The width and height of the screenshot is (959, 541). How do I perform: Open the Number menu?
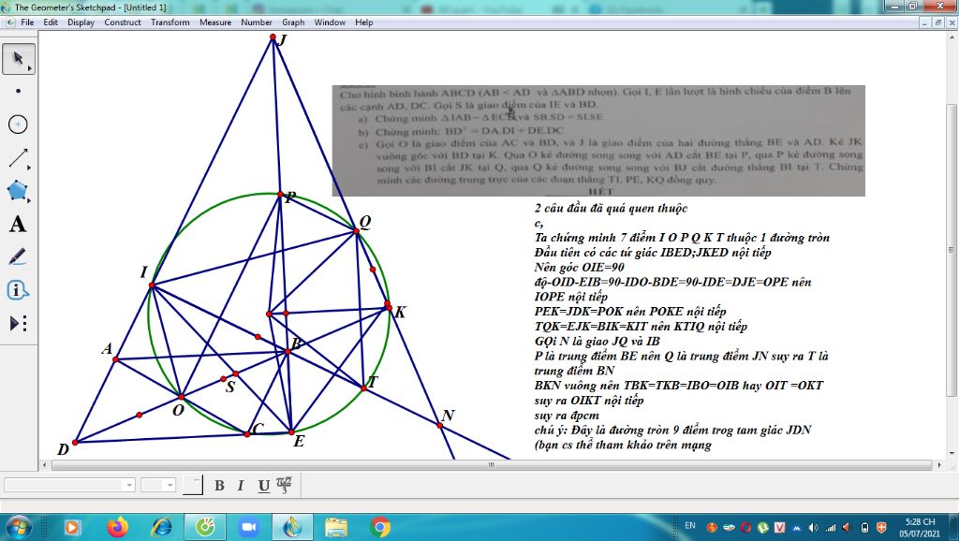[257, 22]
